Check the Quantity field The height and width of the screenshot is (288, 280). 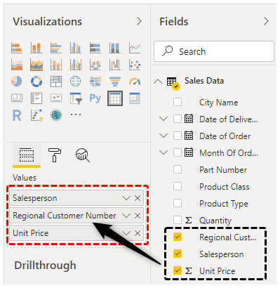(x=178, y=220)
